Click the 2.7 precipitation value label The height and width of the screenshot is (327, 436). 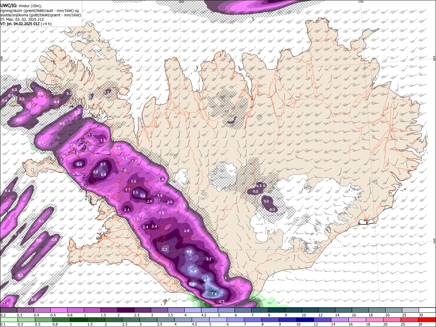[x=209, y=259]
